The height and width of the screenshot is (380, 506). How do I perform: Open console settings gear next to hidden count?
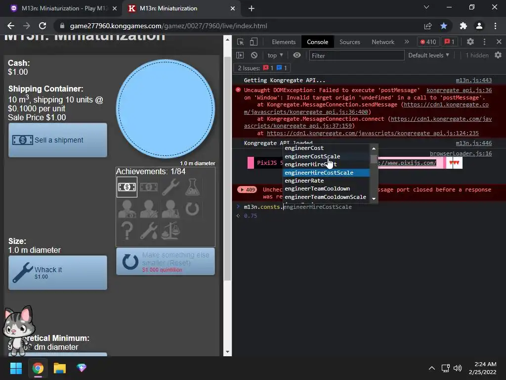coord(498,55)
